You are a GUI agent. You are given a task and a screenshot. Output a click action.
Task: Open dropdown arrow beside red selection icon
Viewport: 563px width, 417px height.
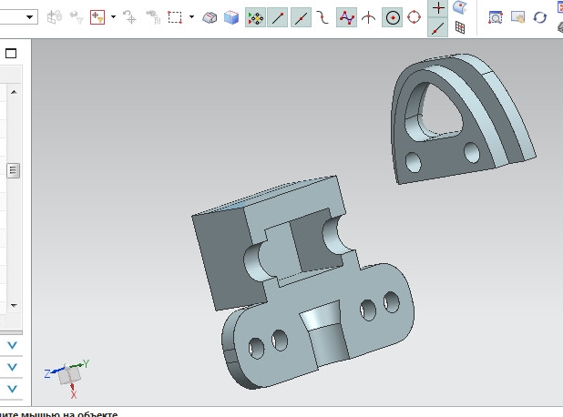pyautogui.click(x=112, y=17)
